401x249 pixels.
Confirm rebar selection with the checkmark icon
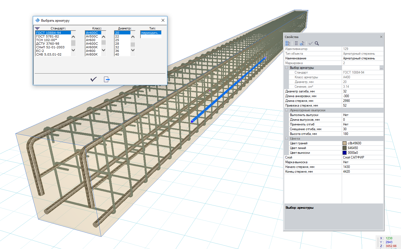click(93, 79)
